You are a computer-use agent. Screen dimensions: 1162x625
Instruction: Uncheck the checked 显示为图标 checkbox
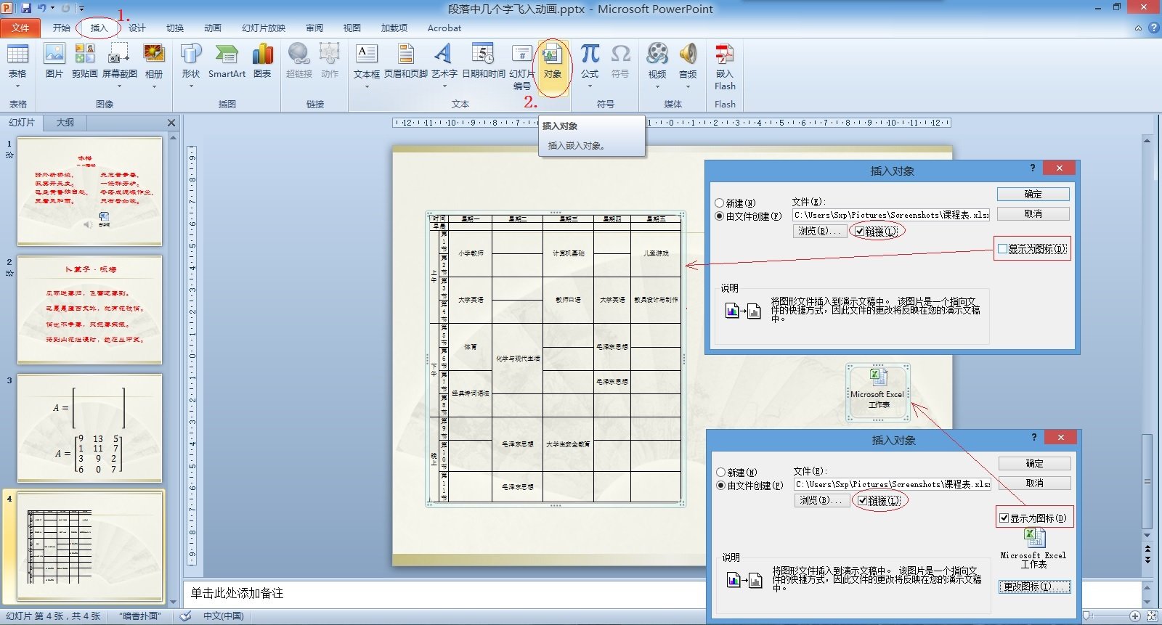1004,518
